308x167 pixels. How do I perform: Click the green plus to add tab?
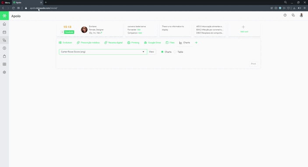[x=196, y=42]
